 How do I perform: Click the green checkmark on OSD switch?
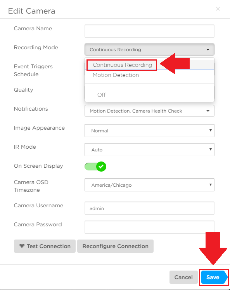click(x=101, y=167)
